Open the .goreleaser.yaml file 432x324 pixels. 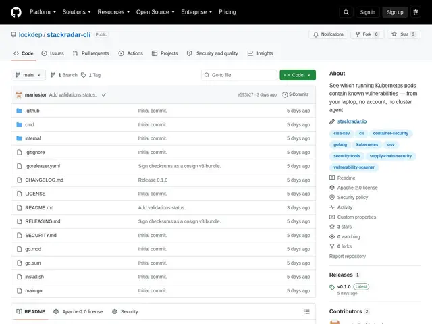(43, 166)
